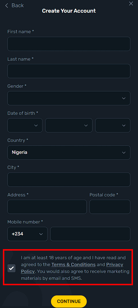Go back using the Back link

tap(14, 5)
